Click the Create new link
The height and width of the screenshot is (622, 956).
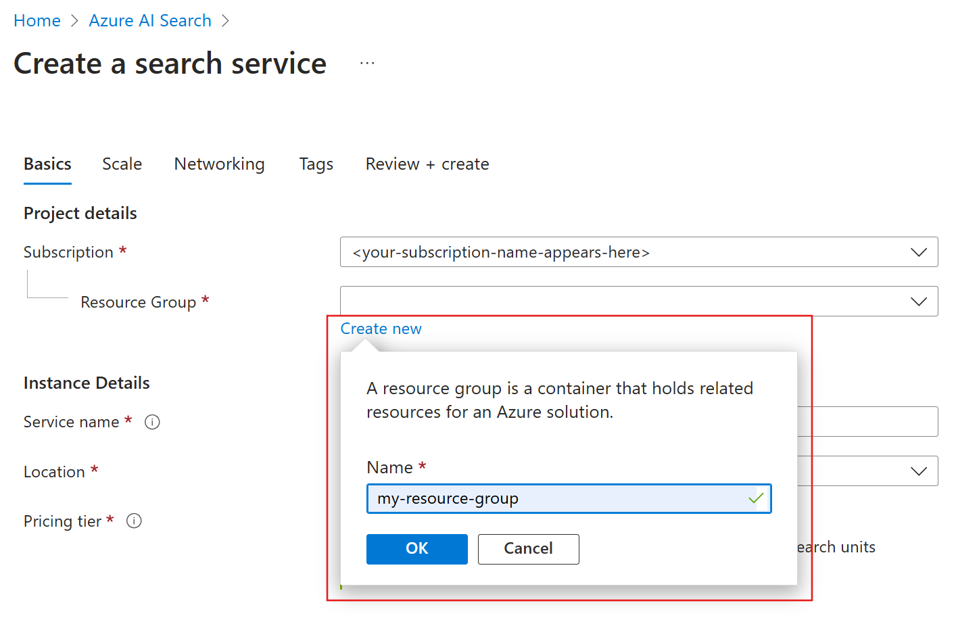pos(381,329)
